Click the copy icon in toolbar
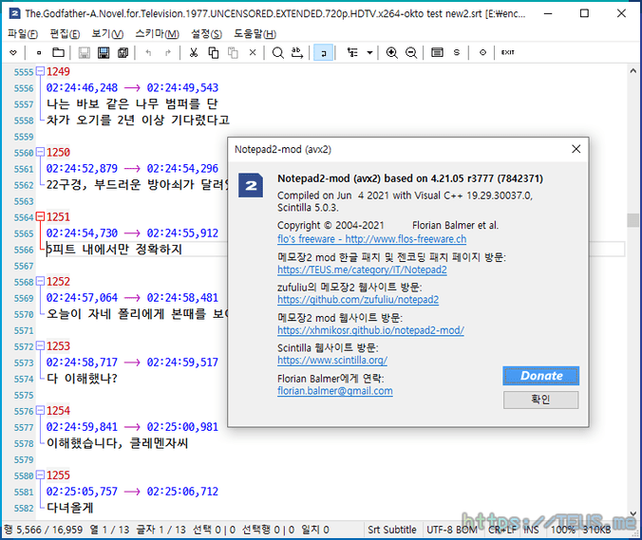The image size is (642, 540). 214,52
